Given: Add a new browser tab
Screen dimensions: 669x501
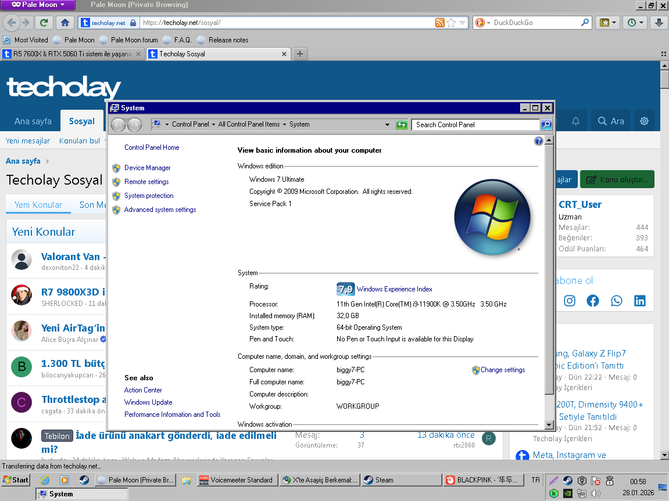Looking at the screenshot, I should 300,53.
